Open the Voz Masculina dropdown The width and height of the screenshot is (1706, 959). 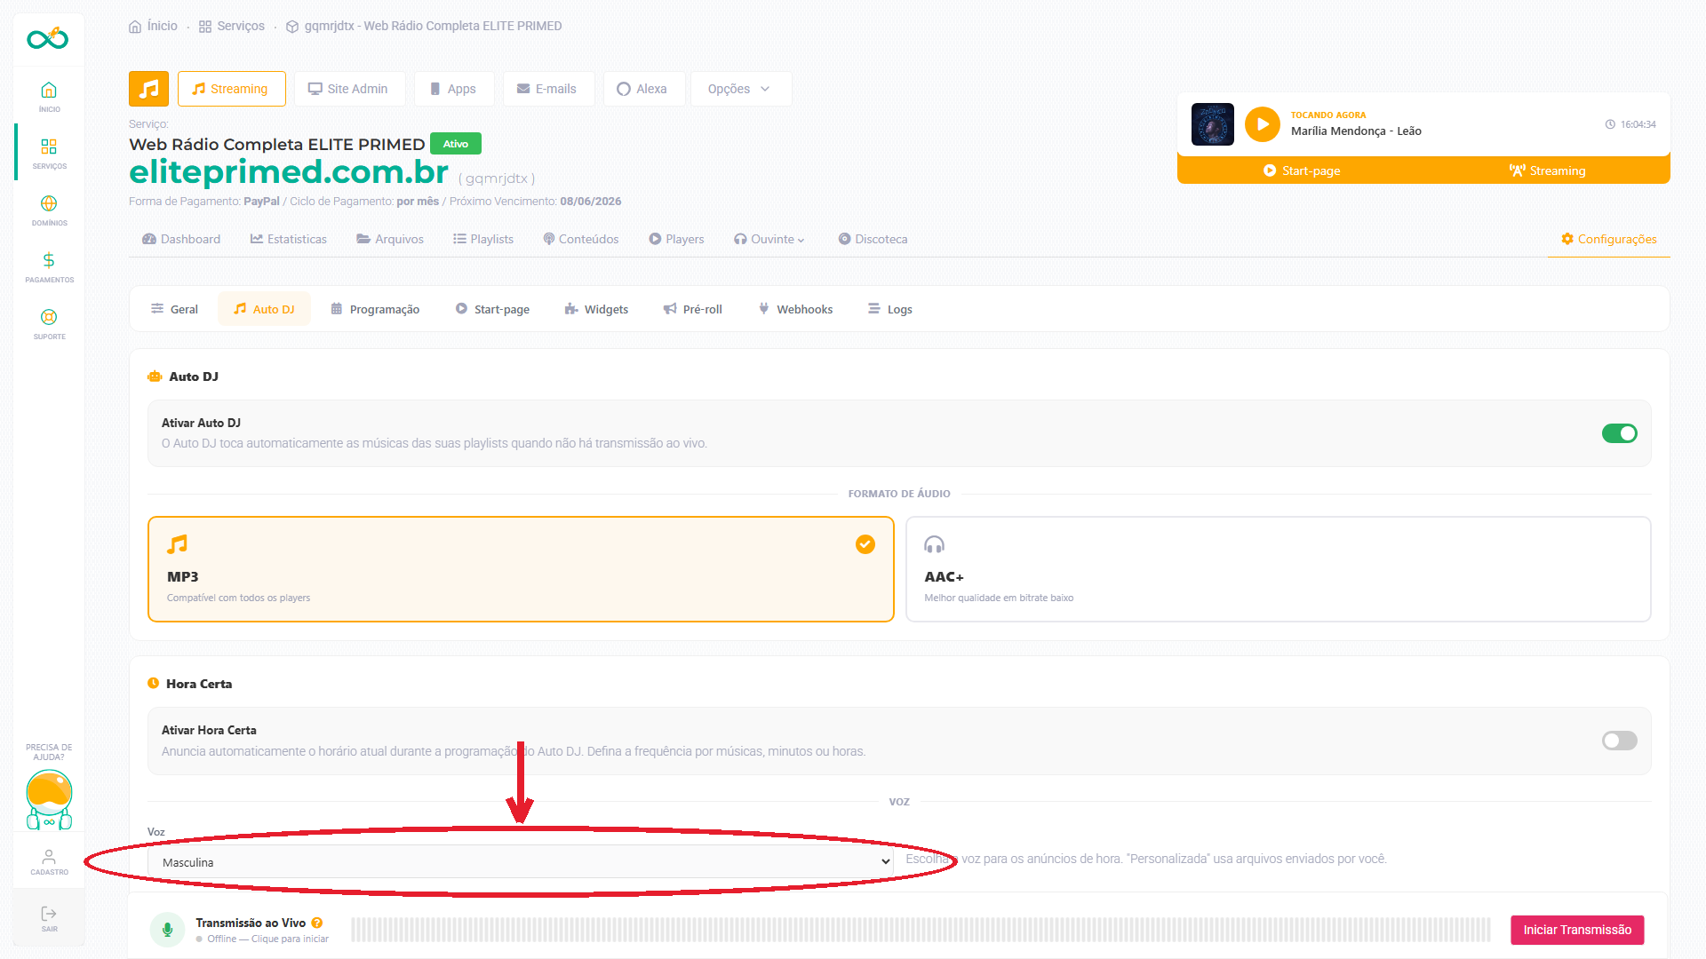[521, 862]
